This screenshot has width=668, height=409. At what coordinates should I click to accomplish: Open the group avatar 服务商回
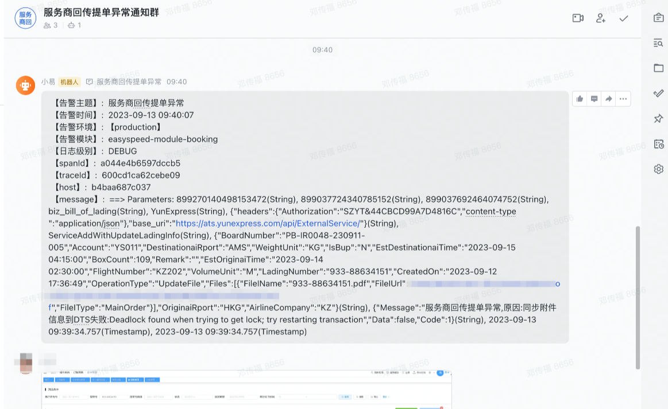(26, 18)
